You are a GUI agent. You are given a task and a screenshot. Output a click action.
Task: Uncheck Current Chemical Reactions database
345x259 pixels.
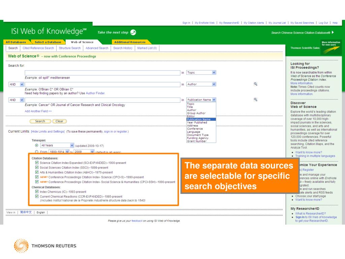tap(37, 196)
